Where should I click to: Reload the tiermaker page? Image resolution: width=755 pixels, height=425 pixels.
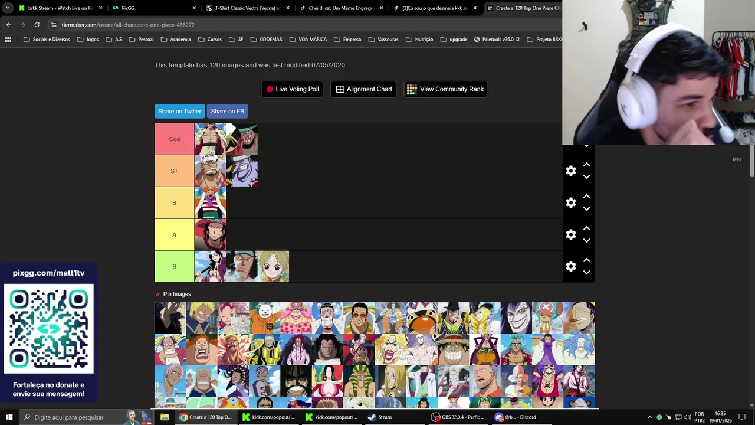click(37, 25)
